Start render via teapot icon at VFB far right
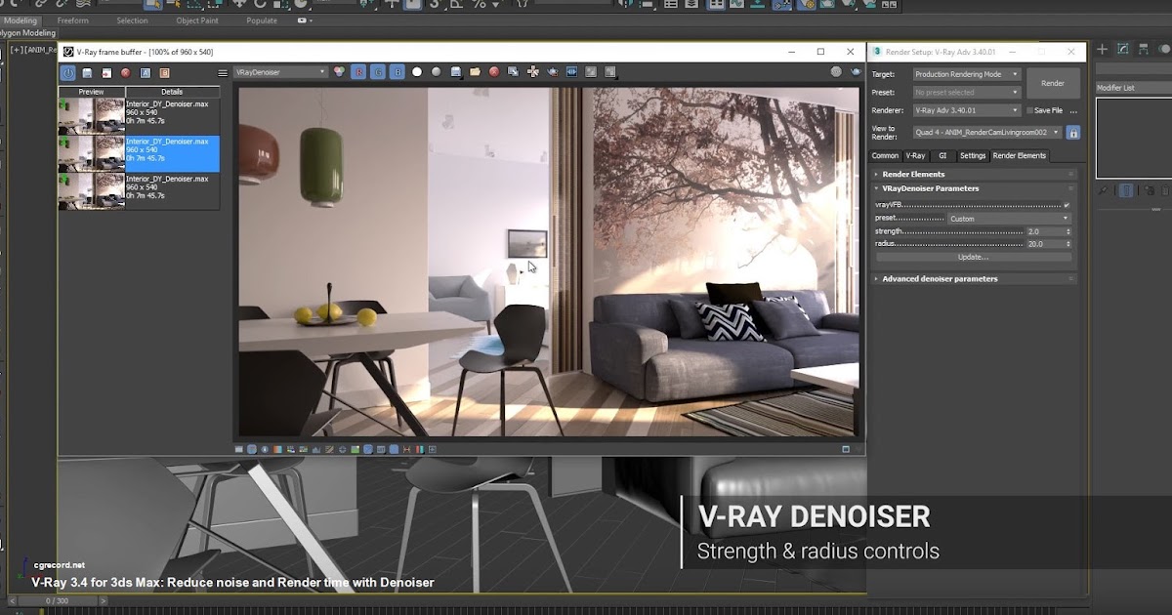Screen dimensions: 1172x615 click(856, 72)
